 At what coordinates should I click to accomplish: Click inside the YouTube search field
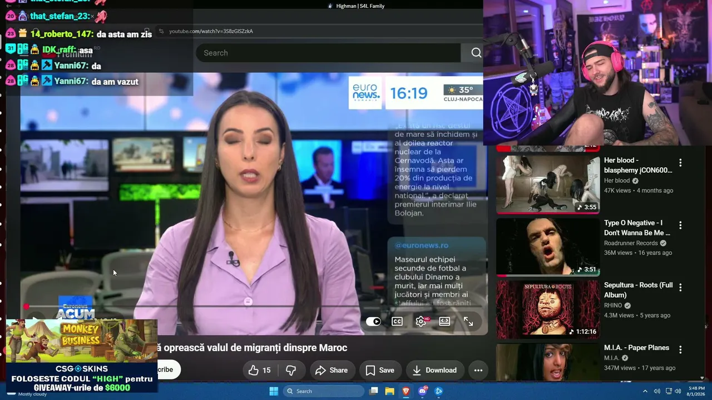(x=328, y=53)
